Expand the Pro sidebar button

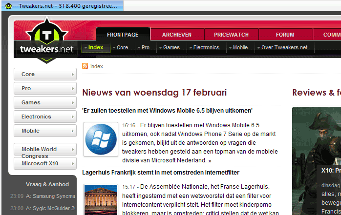pyautogui.click(x=45, y=88)
